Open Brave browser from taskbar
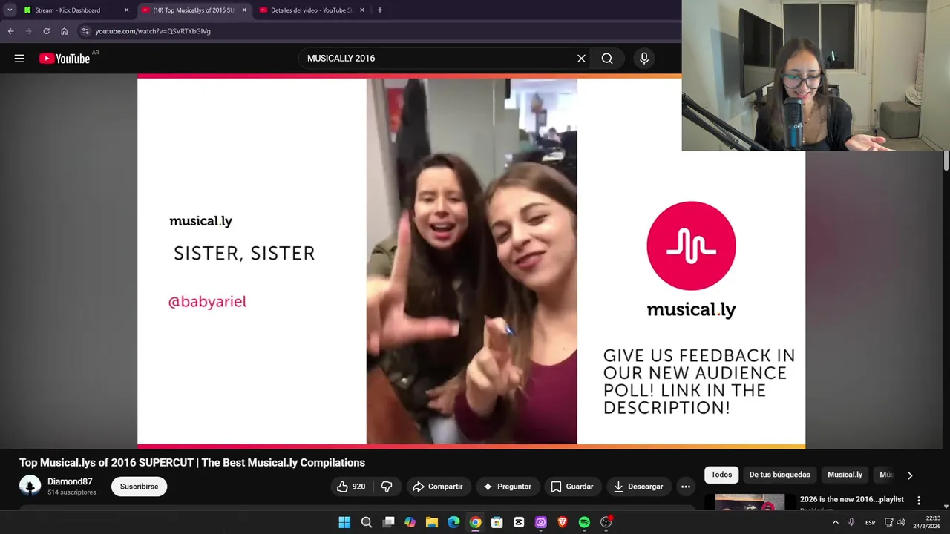 [563, 522]
